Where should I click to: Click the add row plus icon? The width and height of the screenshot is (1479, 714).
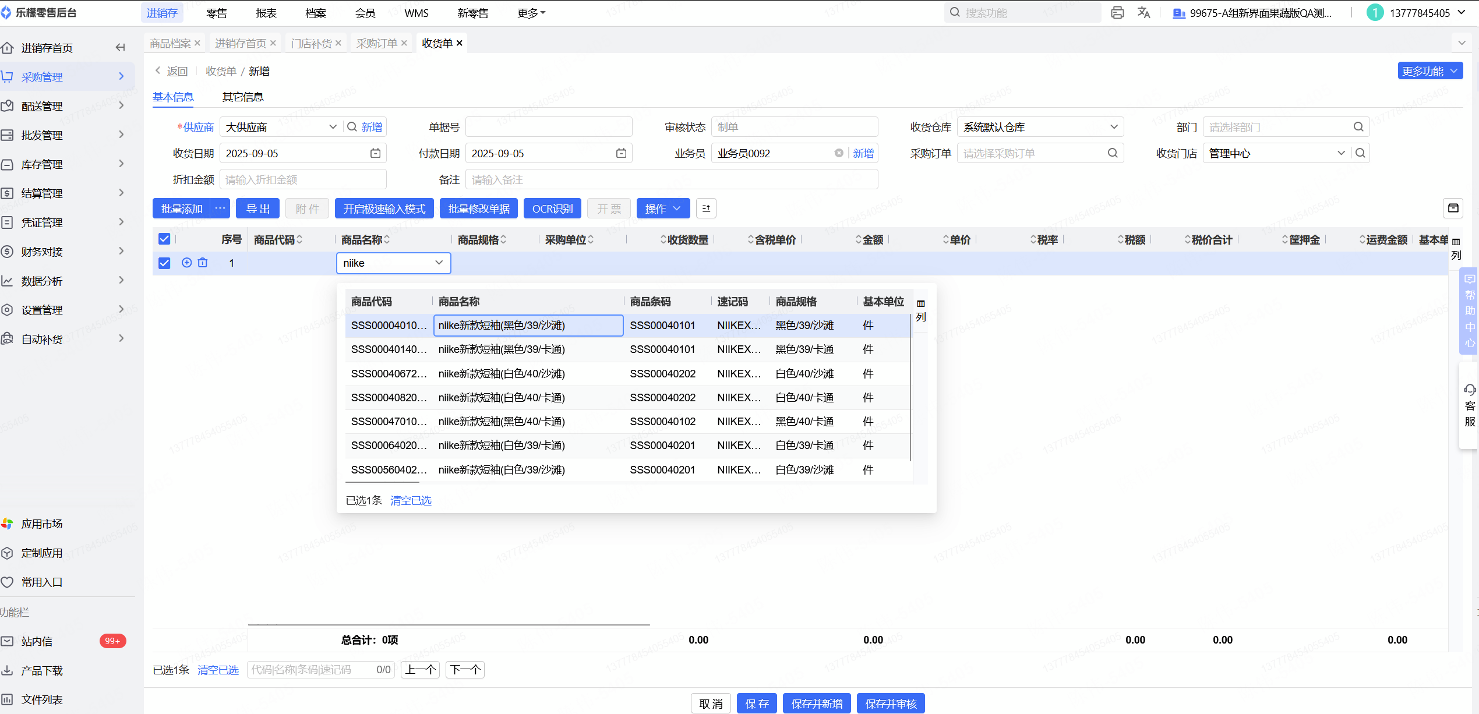tap(186, 263)
